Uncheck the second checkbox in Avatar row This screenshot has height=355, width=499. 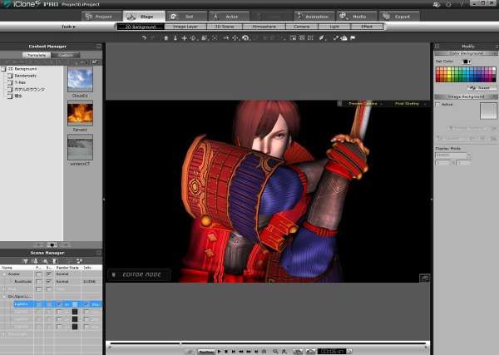click(49, 274)
